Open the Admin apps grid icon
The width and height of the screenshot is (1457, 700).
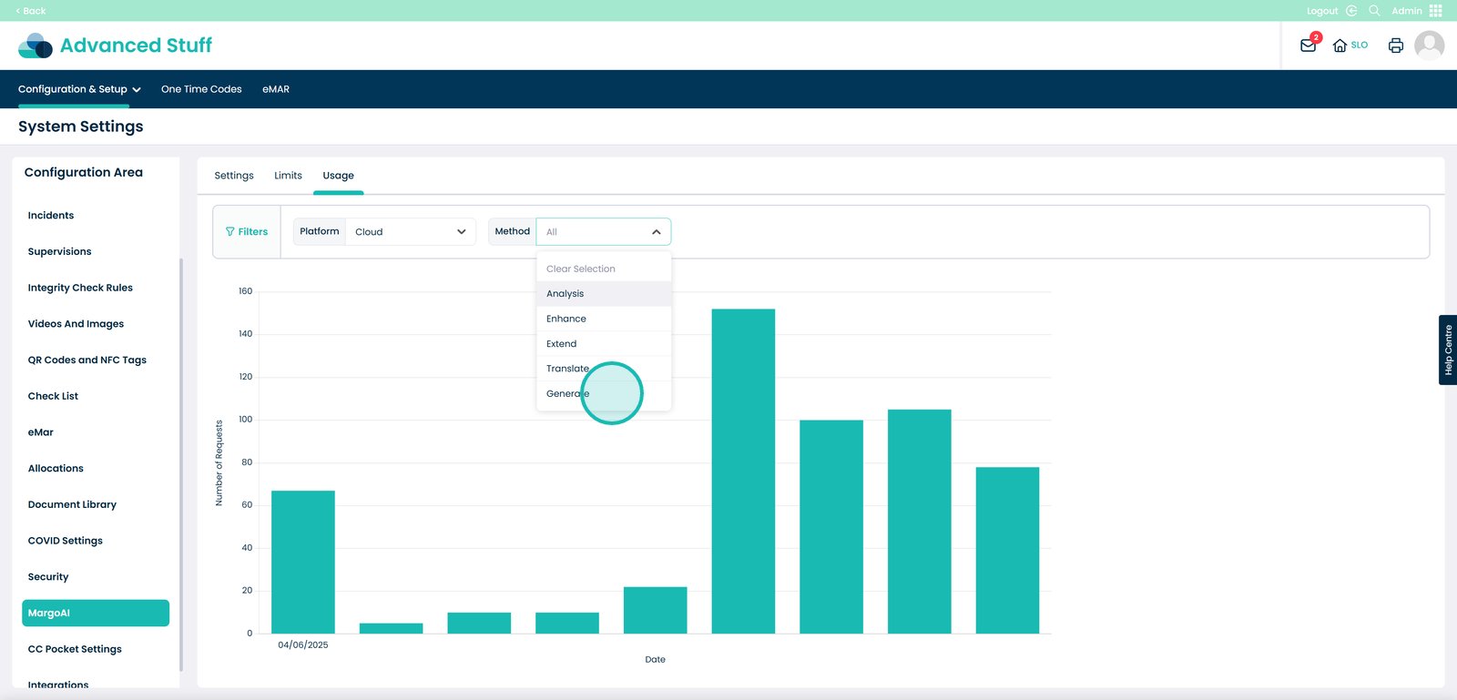pyautogui.click(x=1436, y=11)
